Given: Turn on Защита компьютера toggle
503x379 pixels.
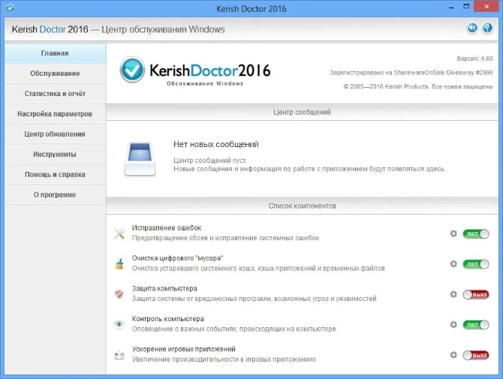Looking at the screenshot, I should [x=476, y=294].
